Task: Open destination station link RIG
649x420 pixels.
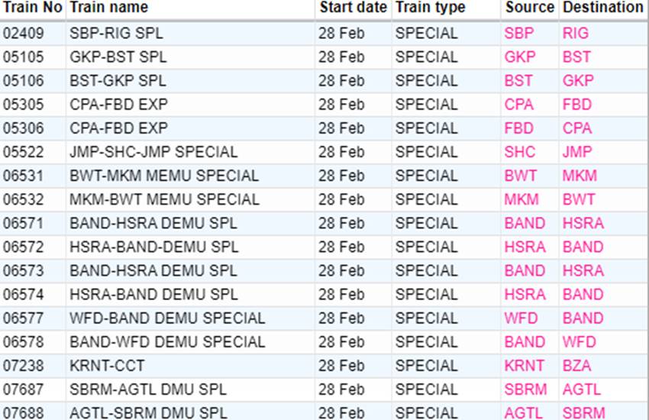Action: pos(576,33)
